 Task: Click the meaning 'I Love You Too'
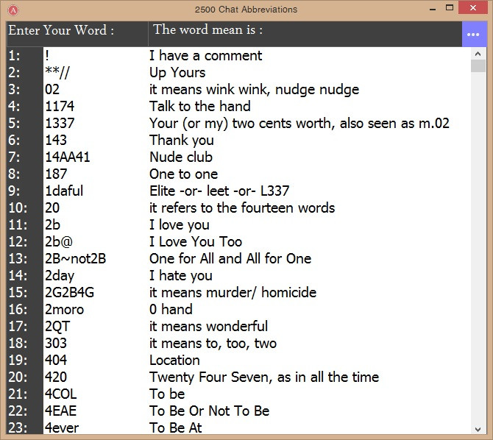click(x=196, y=242)
